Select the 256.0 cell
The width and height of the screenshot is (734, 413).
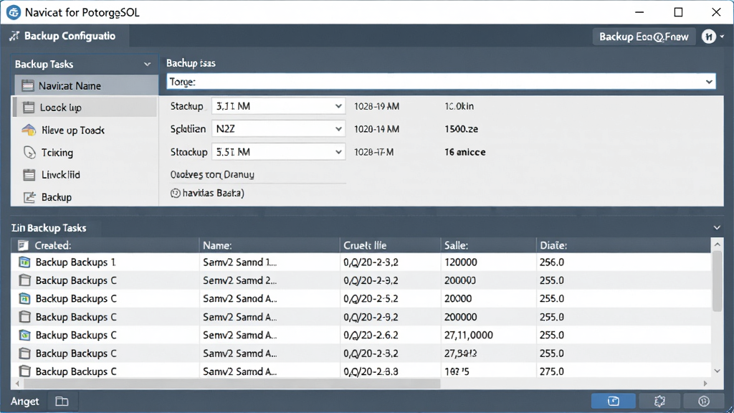[x=551, y=262]
